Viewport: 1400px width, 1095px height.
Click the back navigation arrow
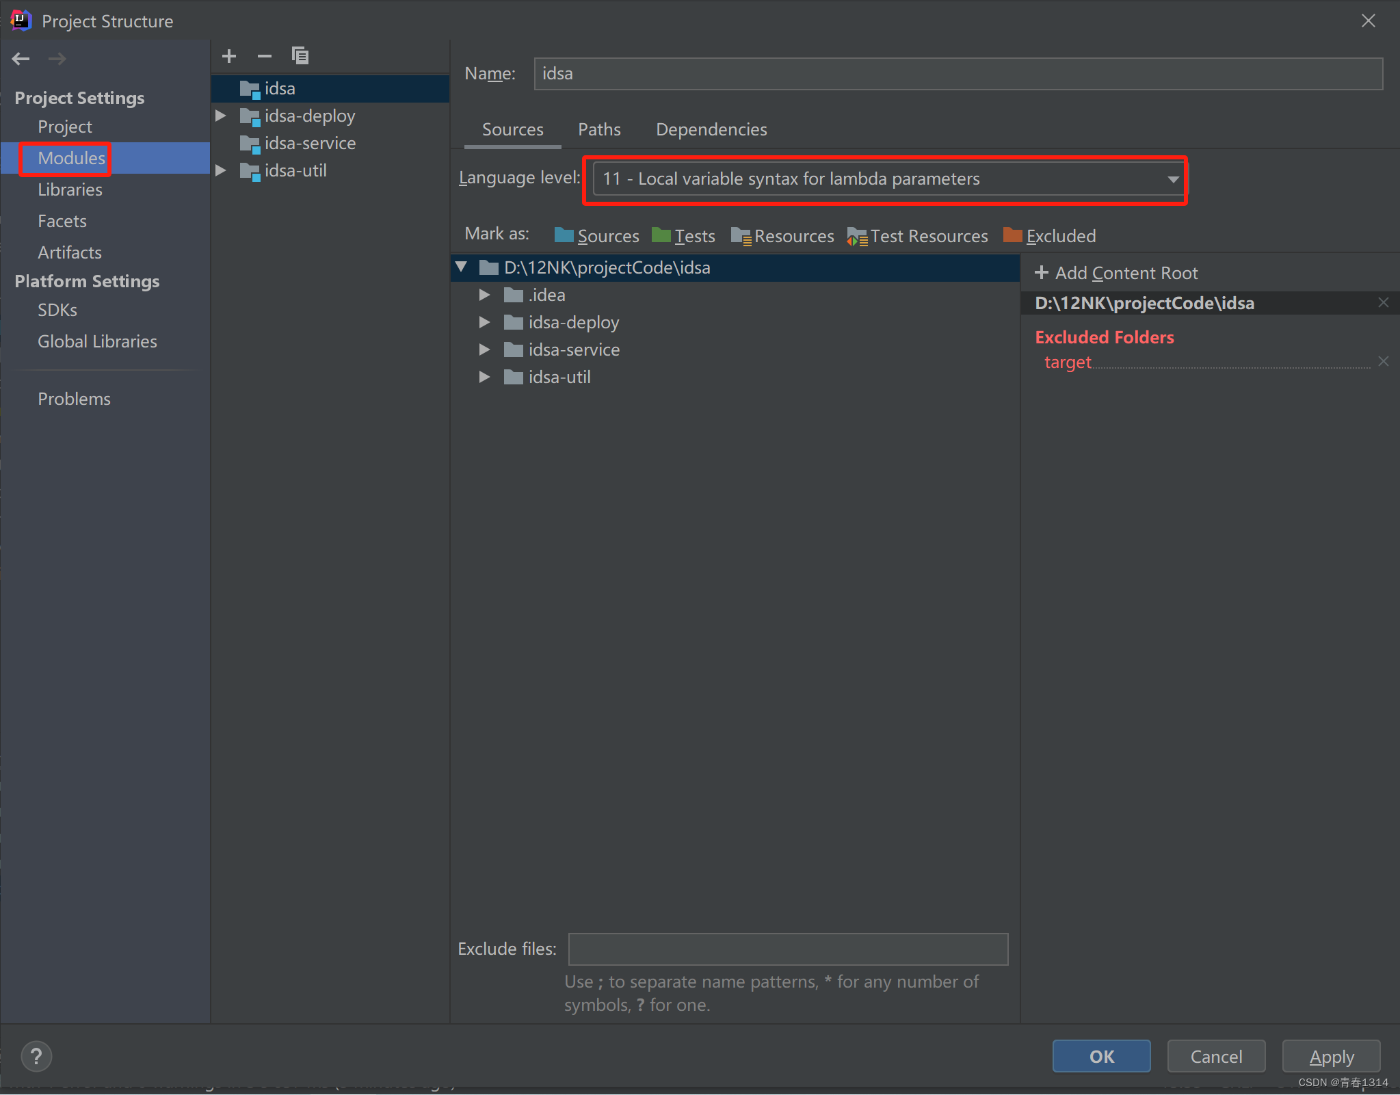21,59
